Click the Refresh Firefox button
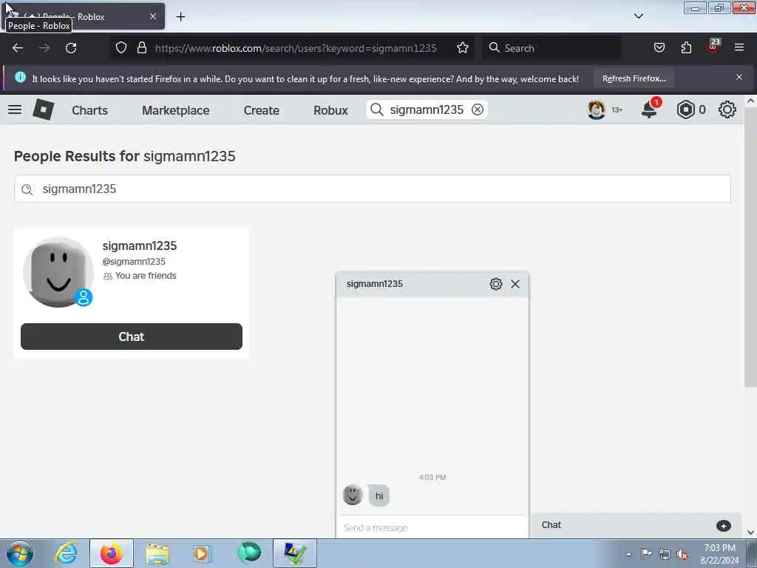Screen dimensions: 757x568 pos(634,78)
